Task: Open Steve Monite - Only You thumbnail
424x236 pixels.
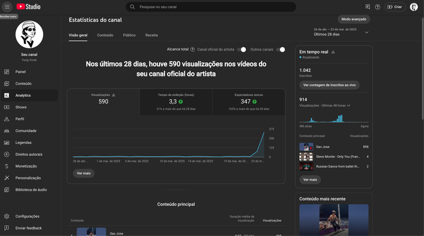Action: (x=306, y=157)
